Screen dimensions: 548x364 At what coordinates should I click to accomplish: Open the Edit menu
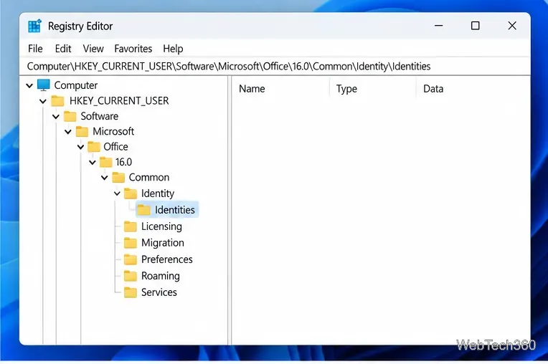point(63,49)
